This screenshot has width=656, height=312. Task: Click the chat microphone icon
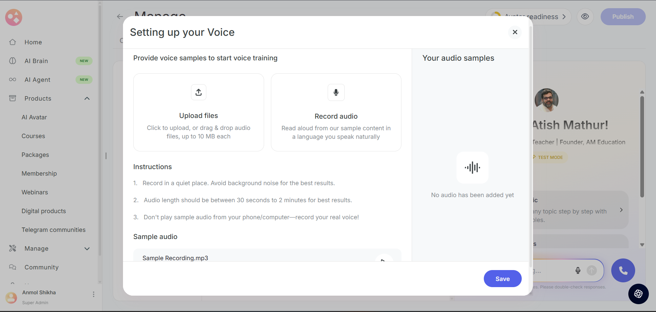click(x=578, y=270)
